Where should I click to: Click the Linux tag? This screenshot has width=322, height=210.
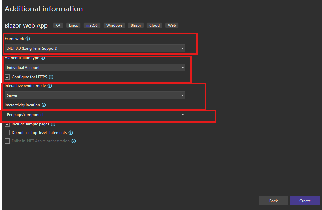point(73,25)
